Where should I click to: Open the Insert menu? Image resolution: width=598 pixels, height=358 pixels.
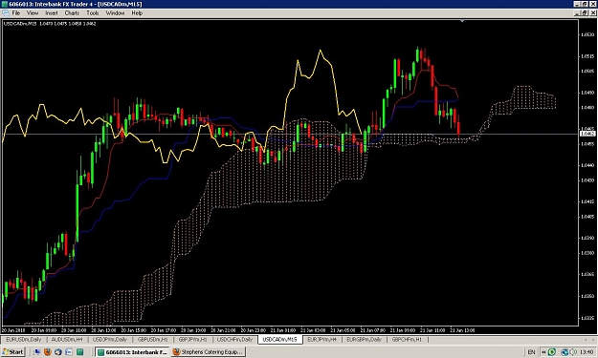tap(52, 13)
